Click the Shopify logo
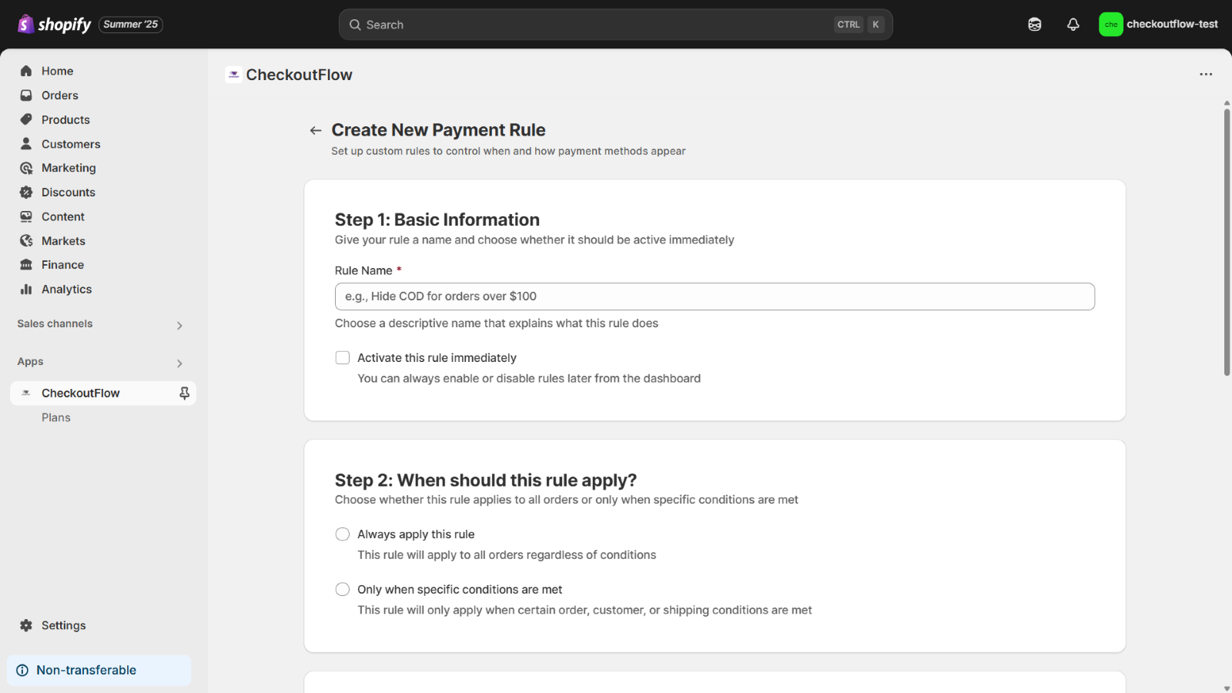This screenshot has height=693, width=1232. (x=54, y=25)
